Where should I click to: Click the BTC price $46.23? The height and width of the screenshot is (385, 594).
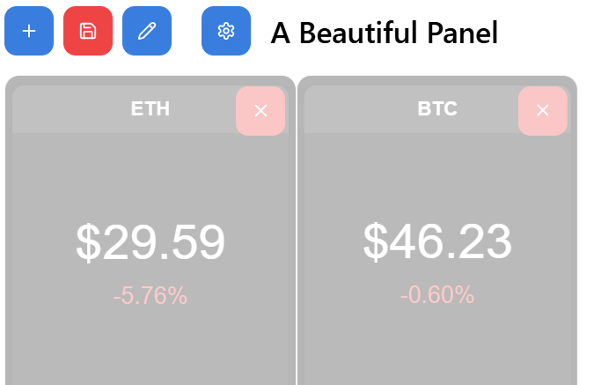tap(437, 241)
